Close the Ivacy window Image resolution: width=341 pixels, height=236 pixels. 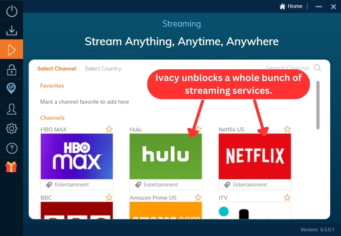[x=333, y=7]
